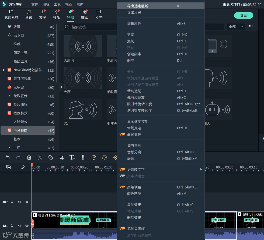Viewport: 264px width, 240px height.
Task: Select 高级调色 menu entry
Action: click(x=161, y=187)
